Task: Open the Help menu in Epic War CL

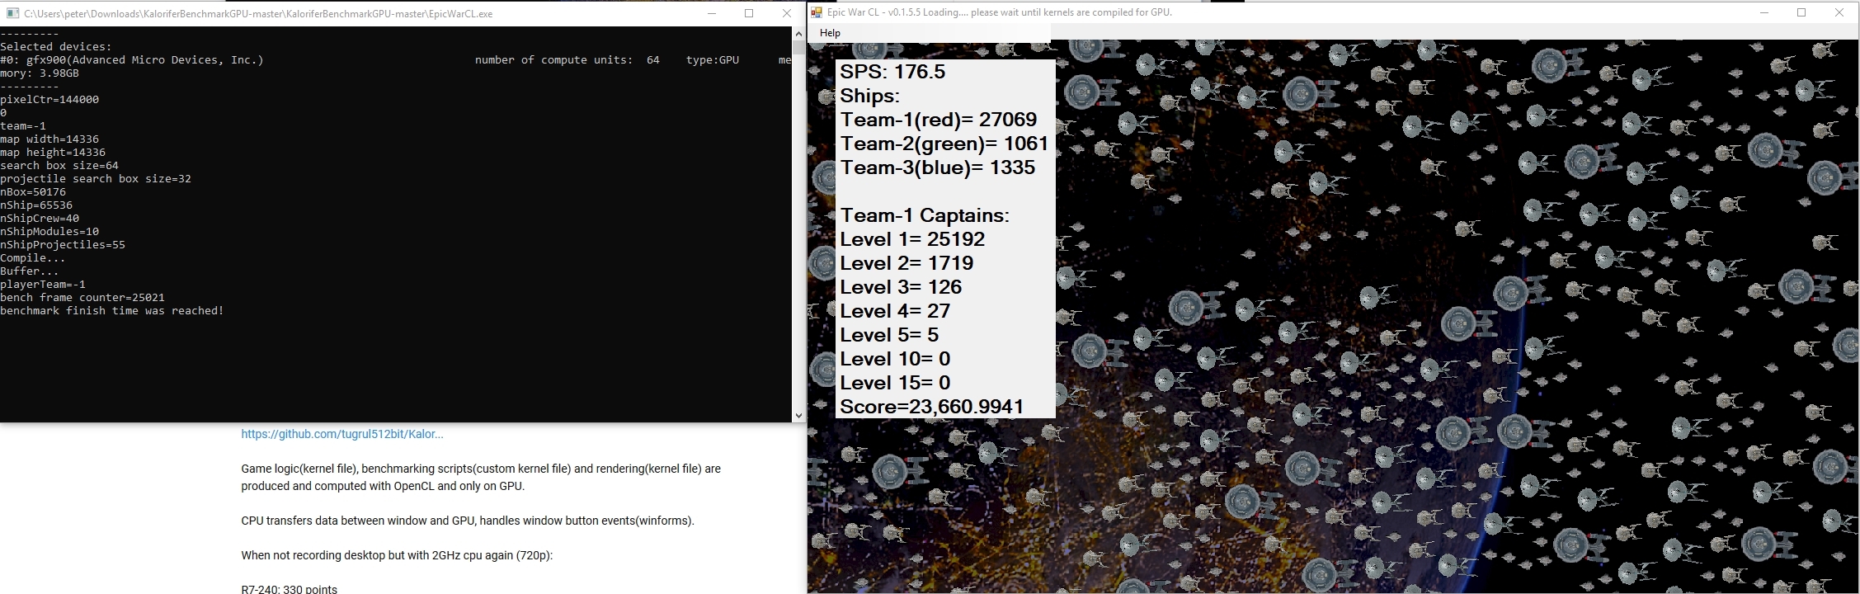Action: [830, 33]
